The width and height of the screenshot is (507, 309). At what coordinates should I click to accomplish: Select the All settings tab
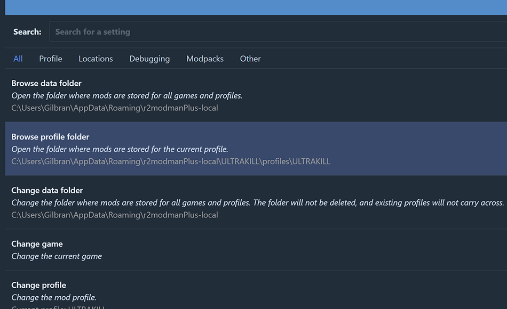click(x=18, y=59)
